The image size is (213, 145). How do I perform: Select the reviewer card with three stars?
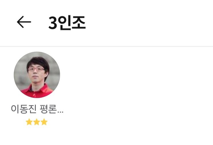coord(37,88)
